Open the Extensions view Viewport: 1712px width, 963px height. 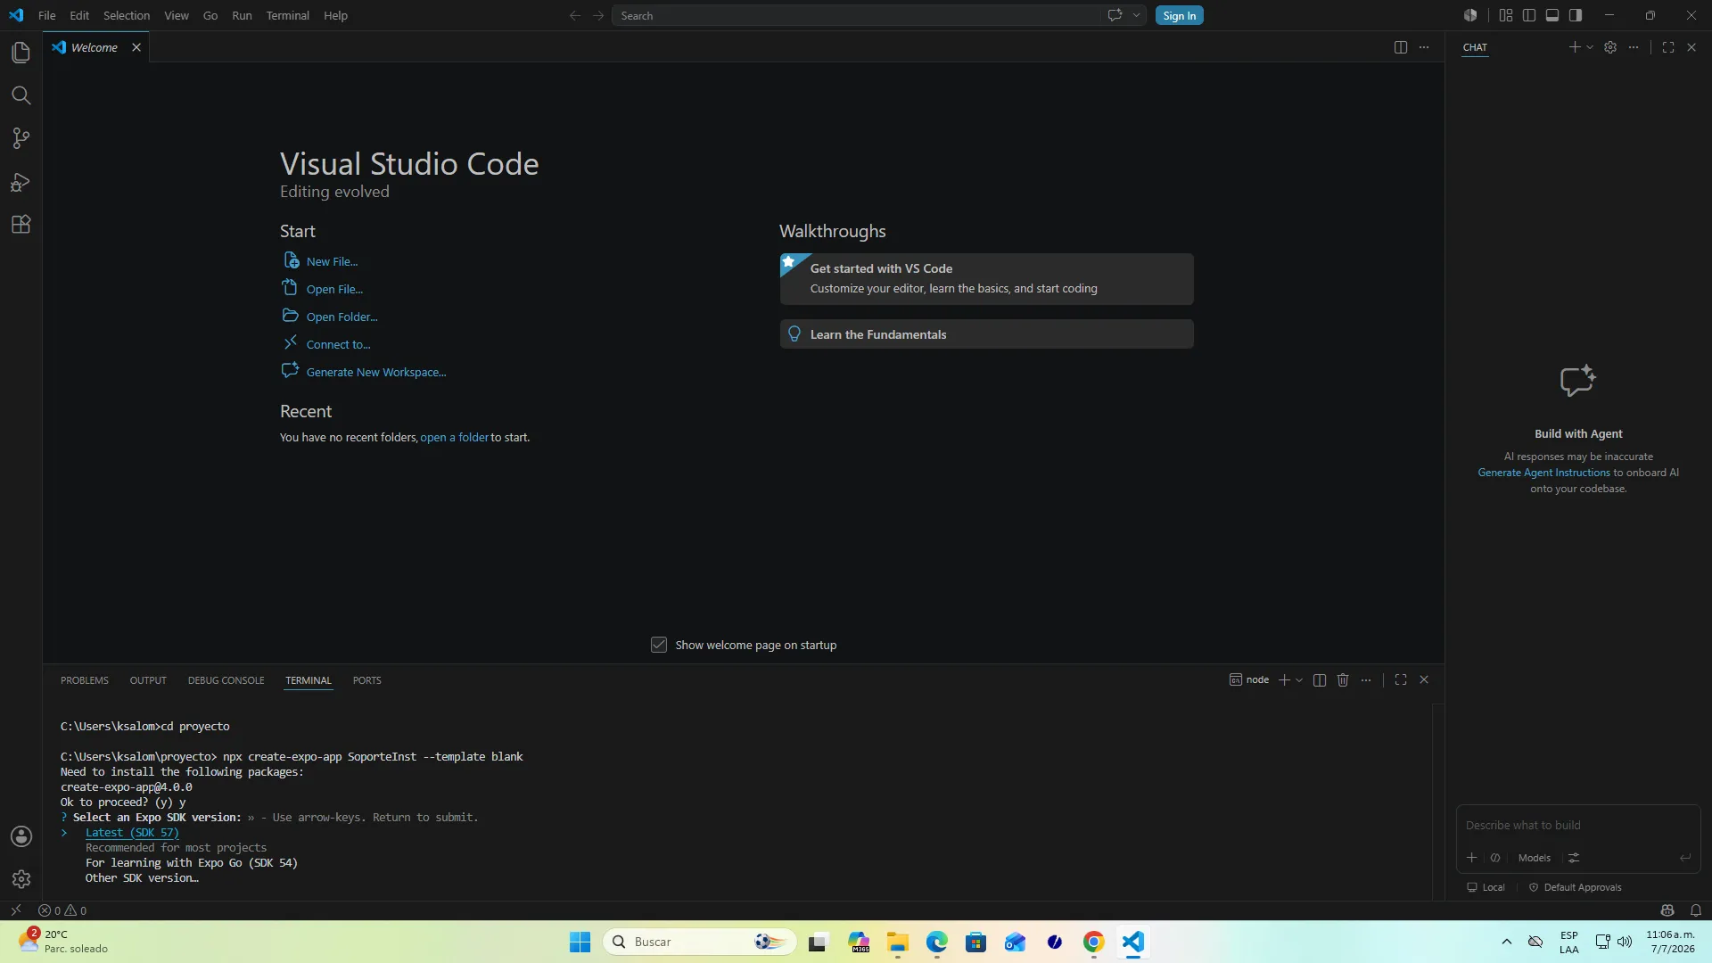(21, 225)
